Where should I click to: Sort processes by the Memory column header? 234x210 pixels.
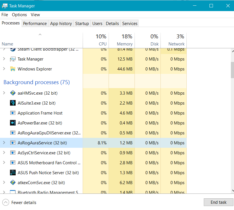click(122, 40)
